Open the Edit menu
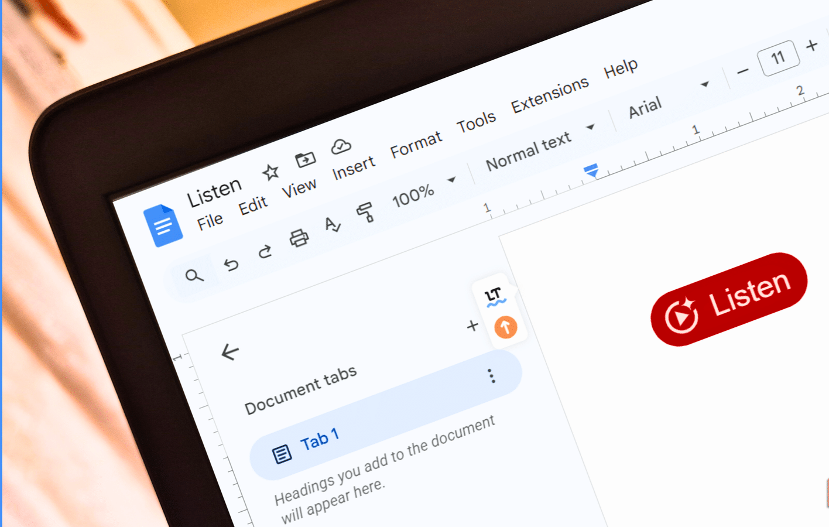829x527 pixels. coord(253,206)
